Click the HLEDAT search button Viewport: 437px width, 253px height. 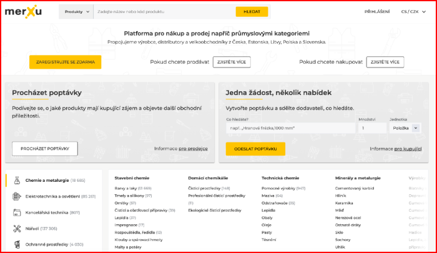(x=252, y=12)
